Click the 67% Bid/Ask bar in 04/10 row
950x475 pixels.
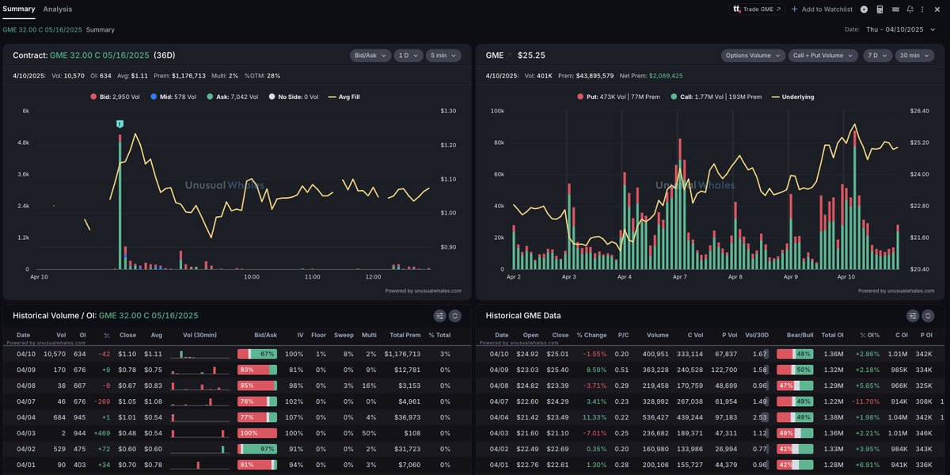[x=257, y=354]
